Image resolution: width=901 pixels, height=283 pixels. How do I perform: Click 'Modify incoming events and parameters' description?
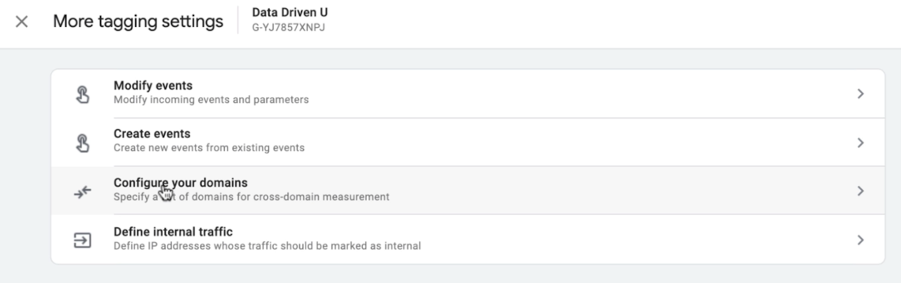[211, 99]
